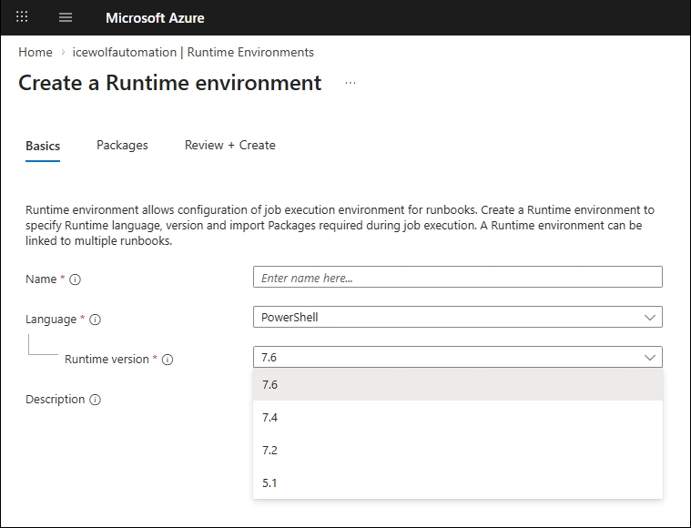Image resolution: width=691 pixels, height=528 pixels.
Task: Open the Azure app launcher grid icon
Action: click(23, 17)
